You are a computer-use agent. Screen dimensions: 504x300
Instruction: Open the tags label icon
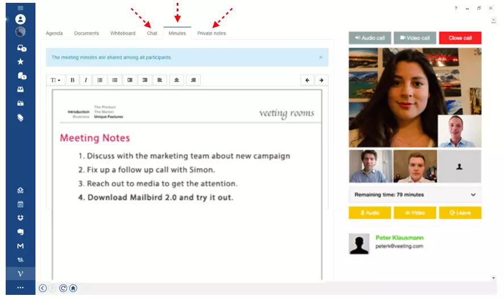click(x=20, y=118)
